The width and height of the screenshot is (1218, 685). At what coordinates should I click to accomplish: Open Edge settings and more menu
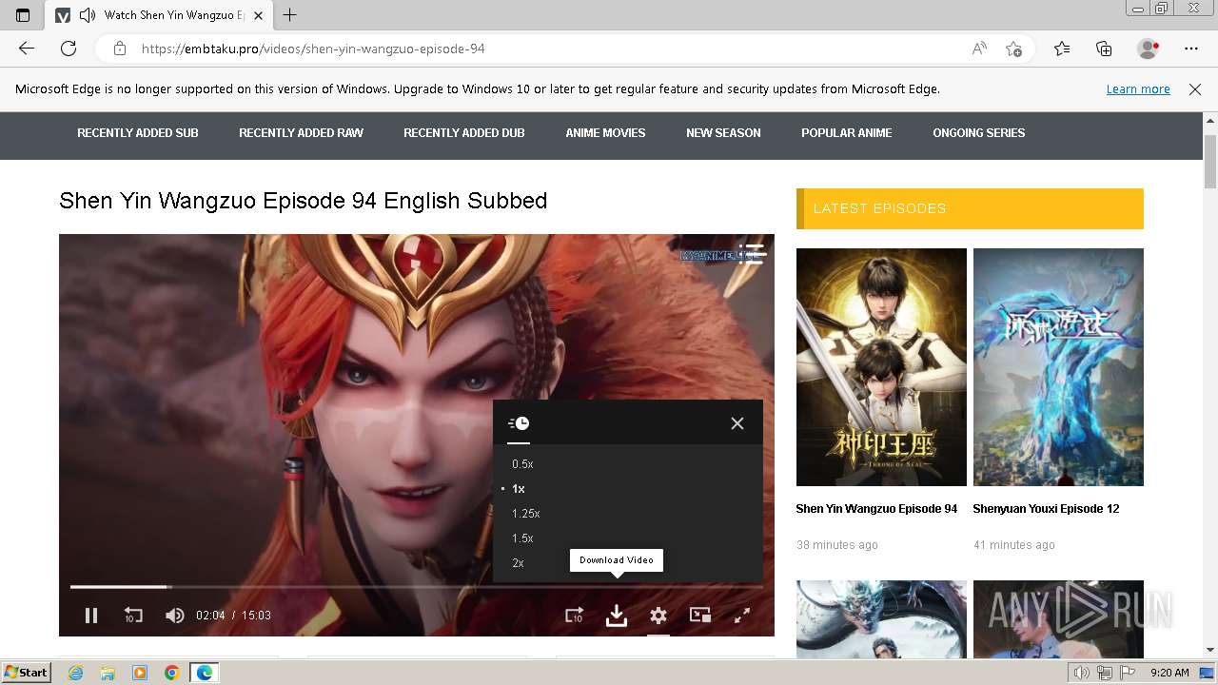point(1191,49)
